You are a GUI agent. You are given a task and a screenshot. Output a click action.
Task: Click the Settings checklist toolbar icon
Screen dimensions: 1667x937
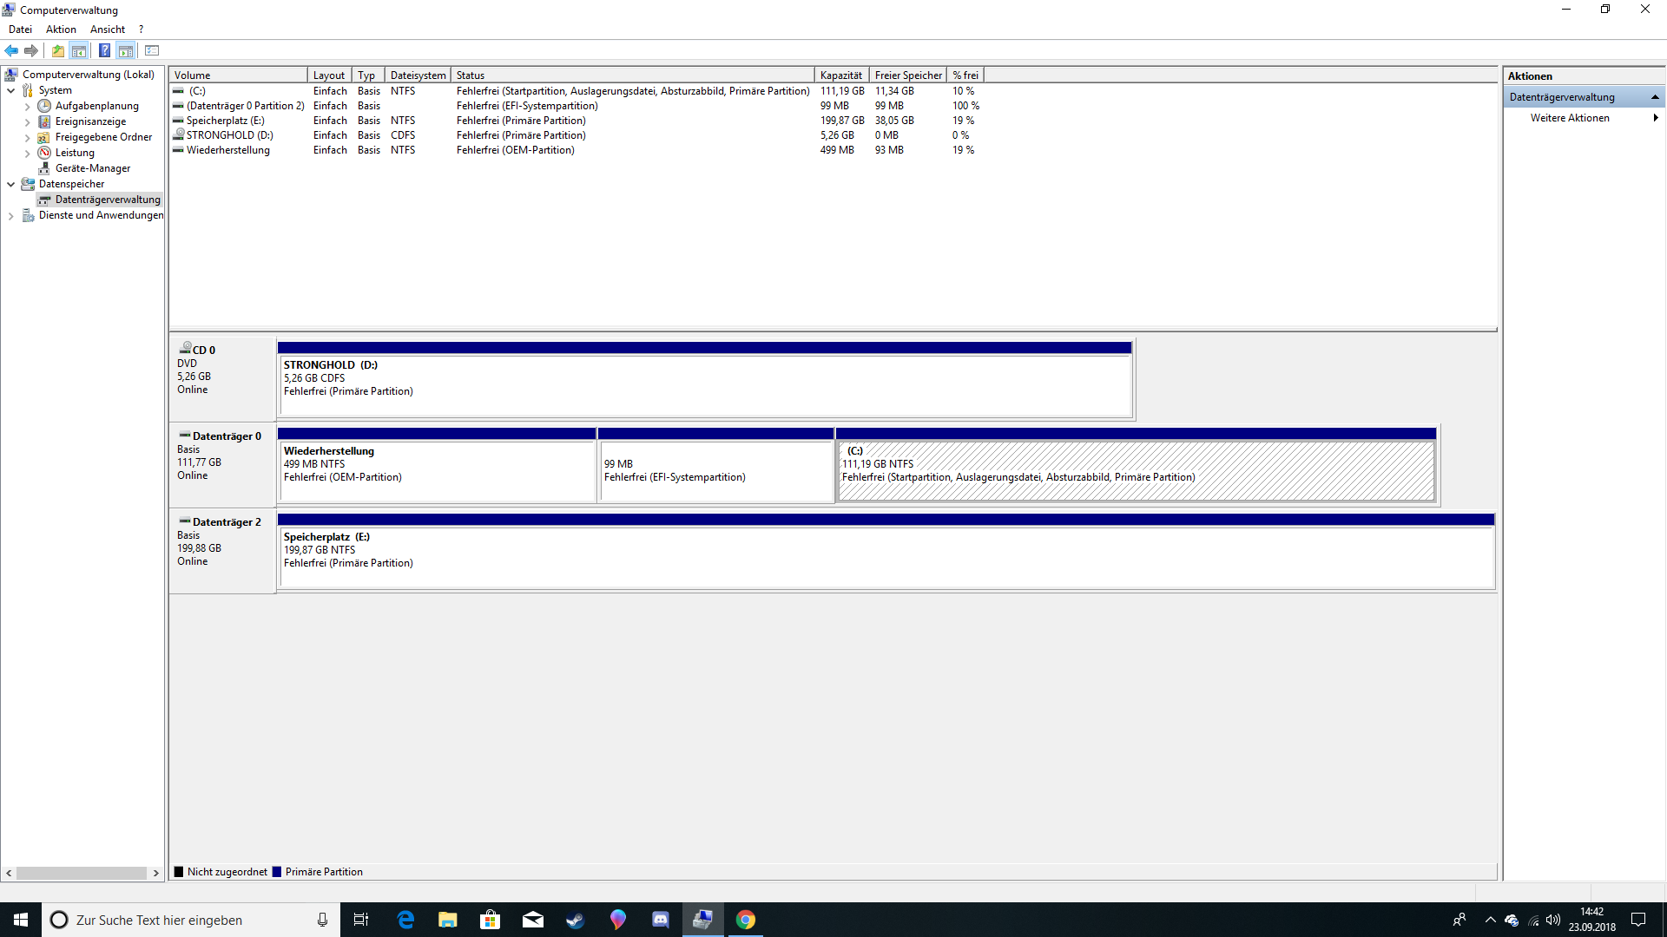[152, 50]
